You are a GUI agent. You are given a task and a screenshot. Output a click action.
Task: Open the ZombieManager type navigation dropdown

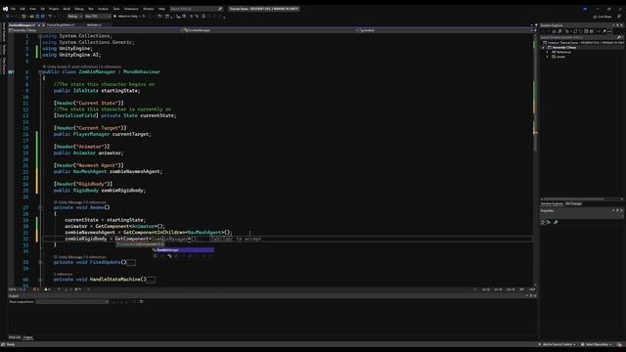pos(267,30)
